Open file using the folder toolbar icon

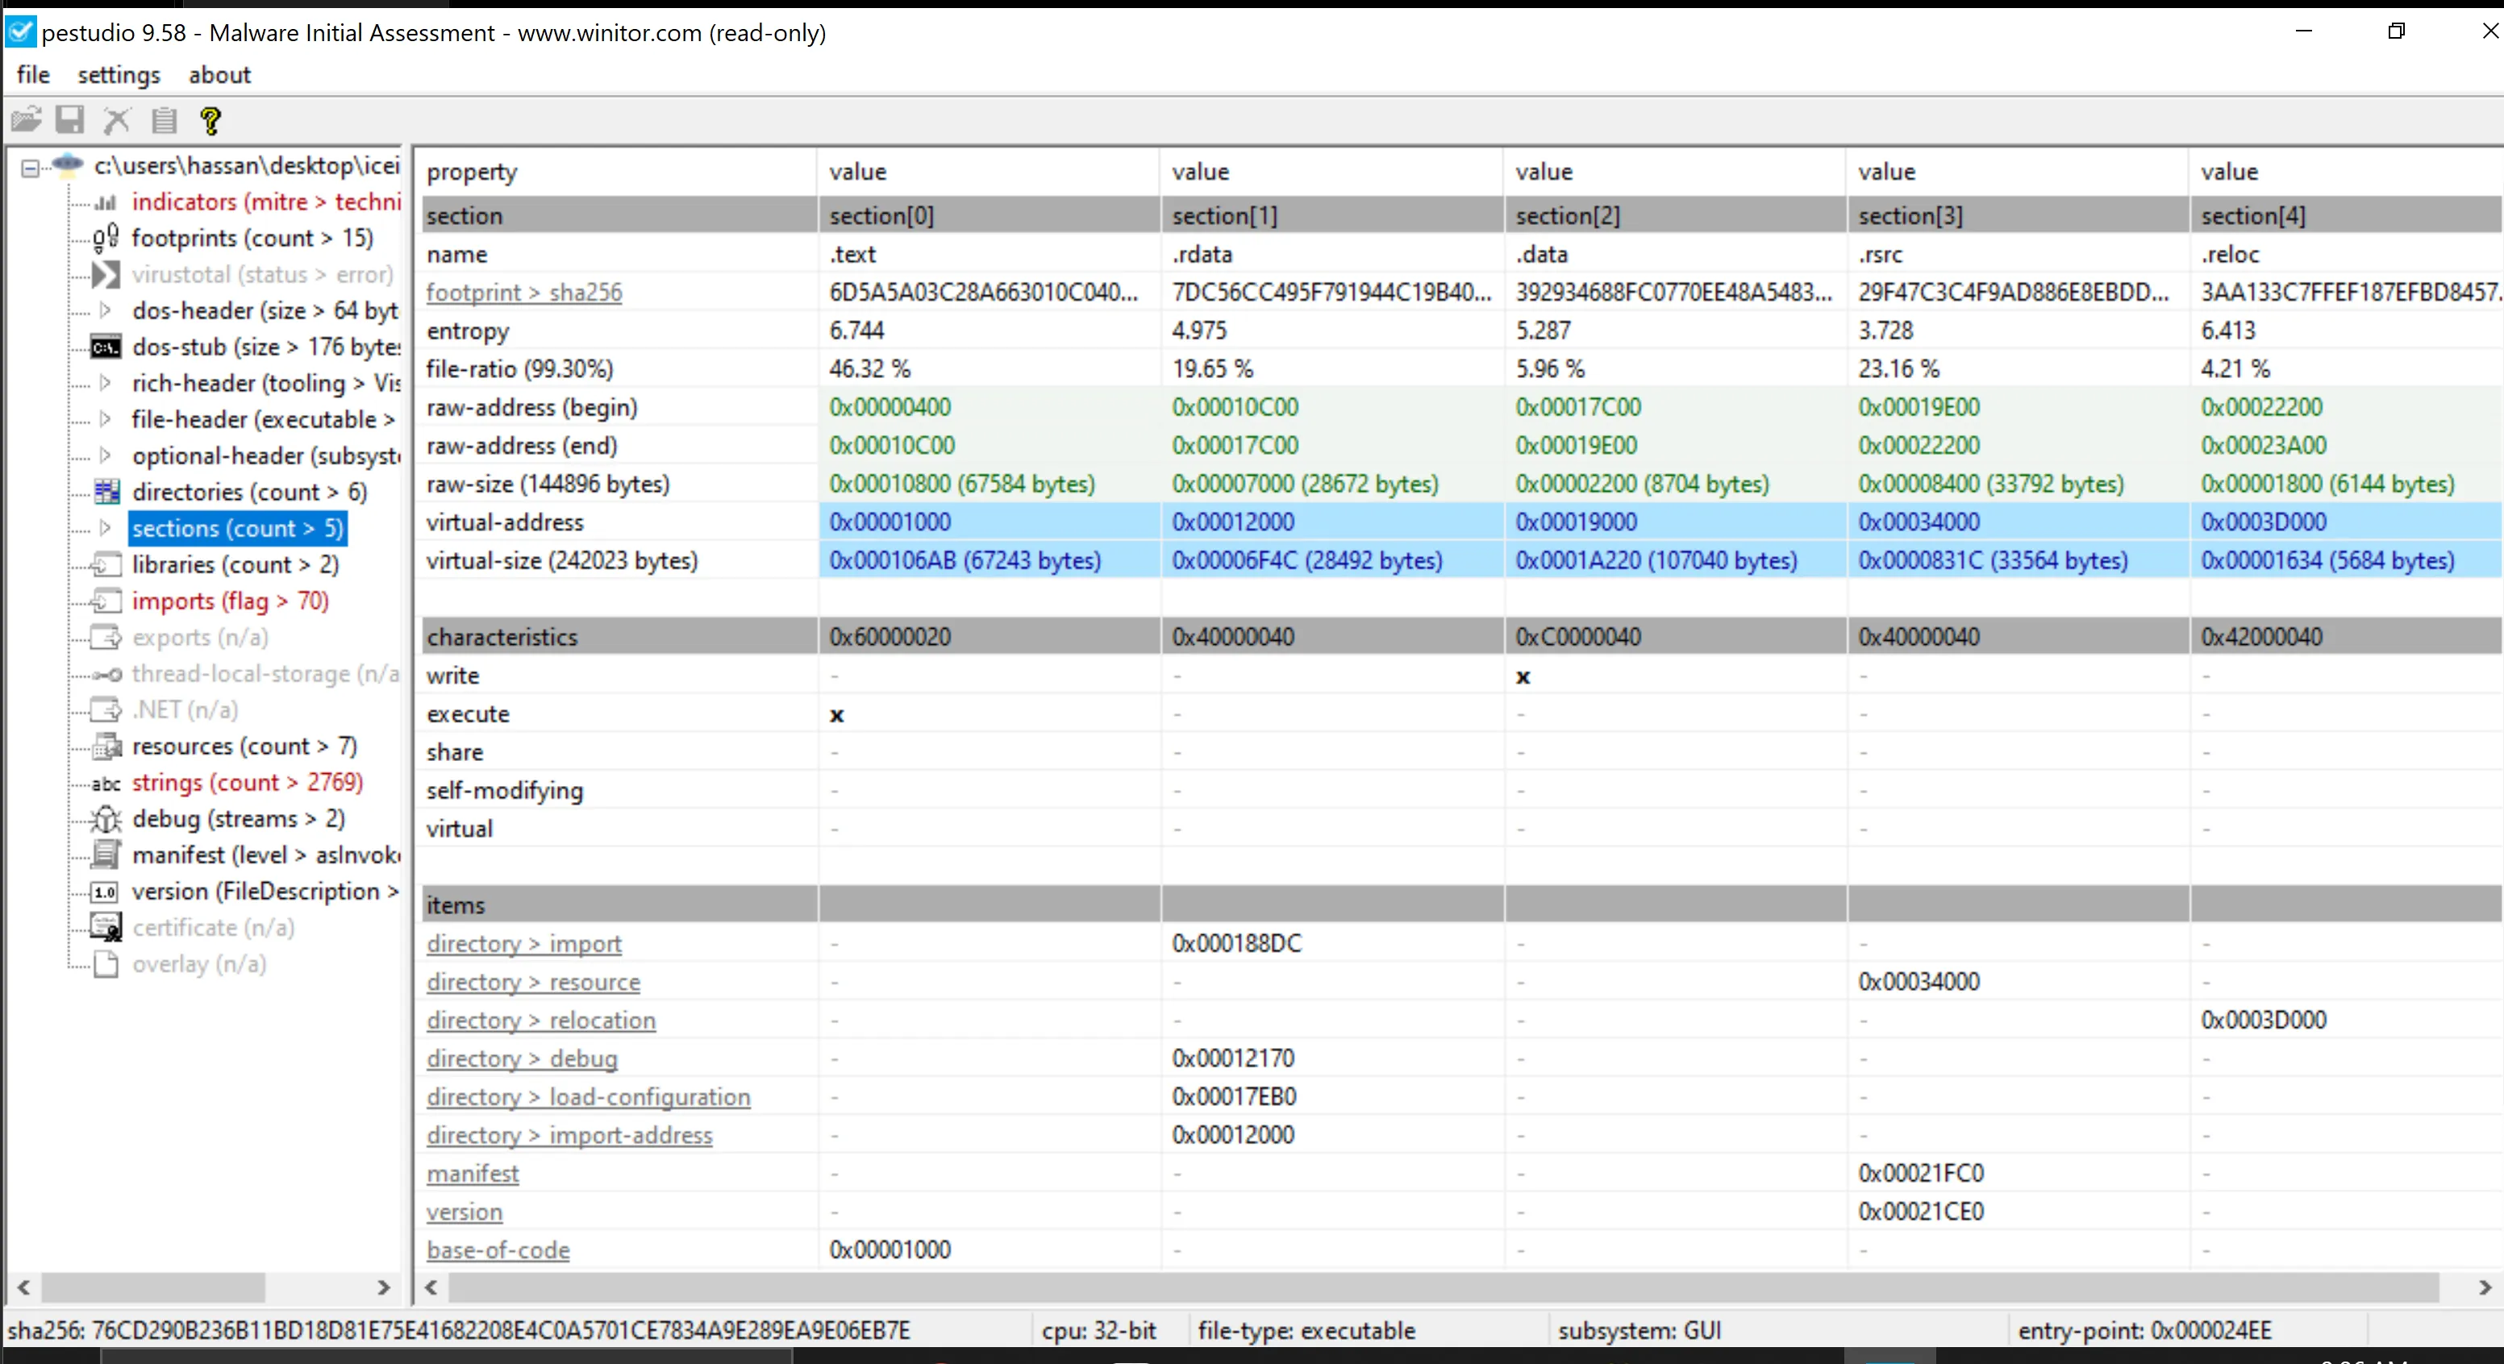pos(27,119)
